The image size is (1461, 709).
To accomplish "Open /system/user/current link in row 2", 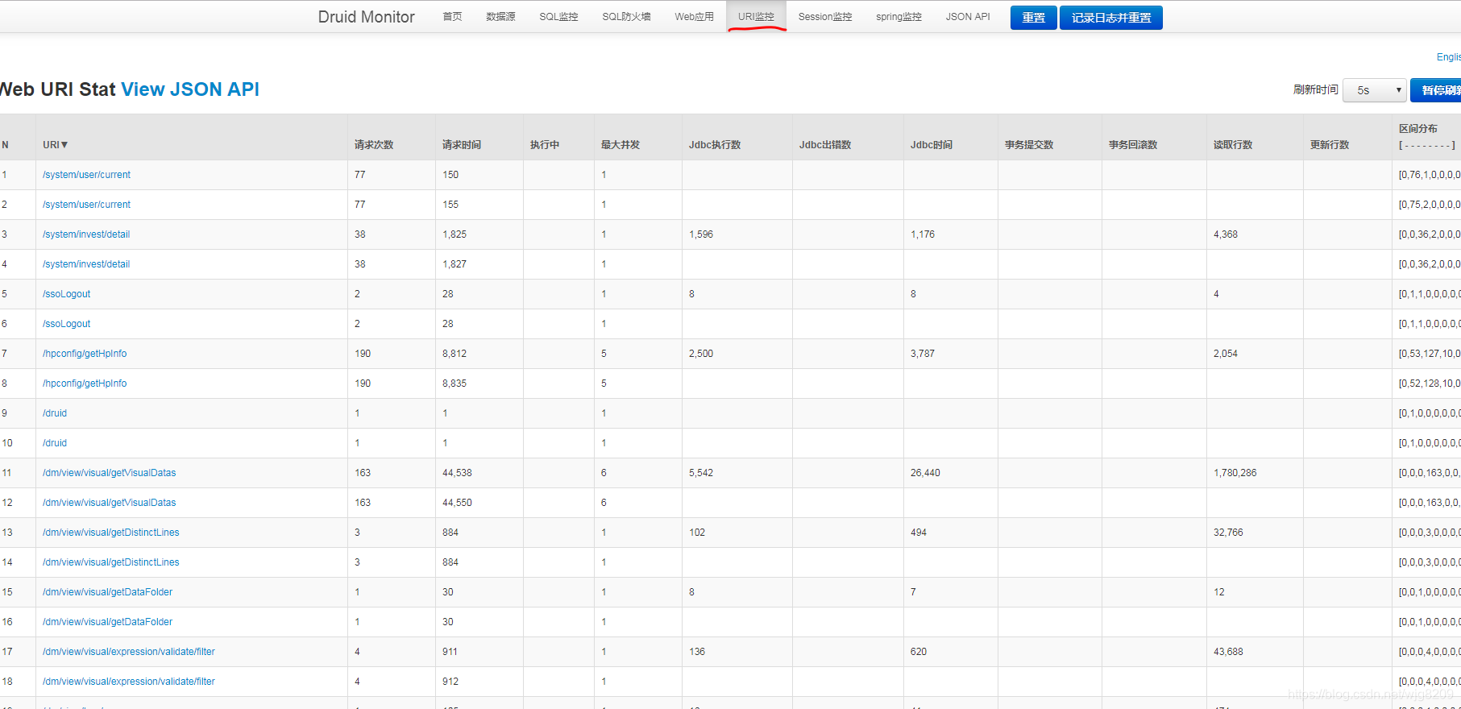I will (86, 205).
